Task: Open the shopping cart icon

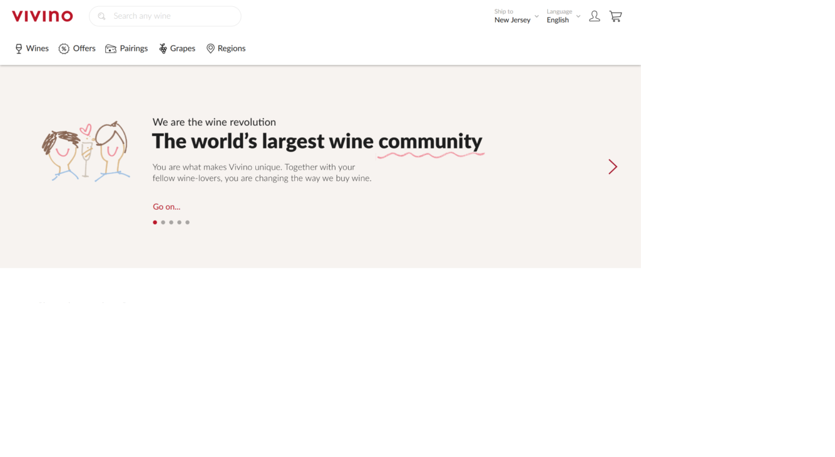Action: point(616,16)
